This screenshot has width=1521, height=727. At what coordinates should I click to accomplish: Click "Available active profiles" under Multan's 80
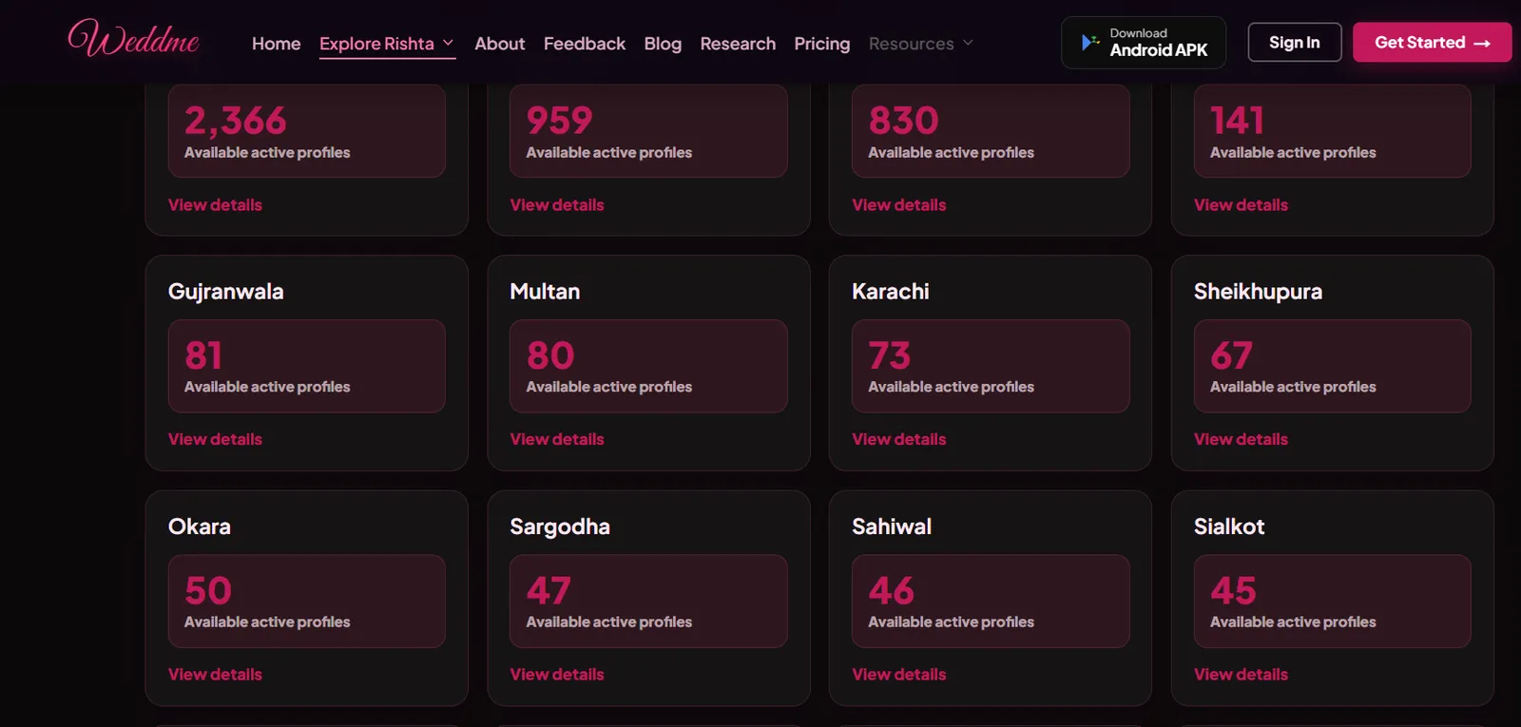(x=609, y=387)
